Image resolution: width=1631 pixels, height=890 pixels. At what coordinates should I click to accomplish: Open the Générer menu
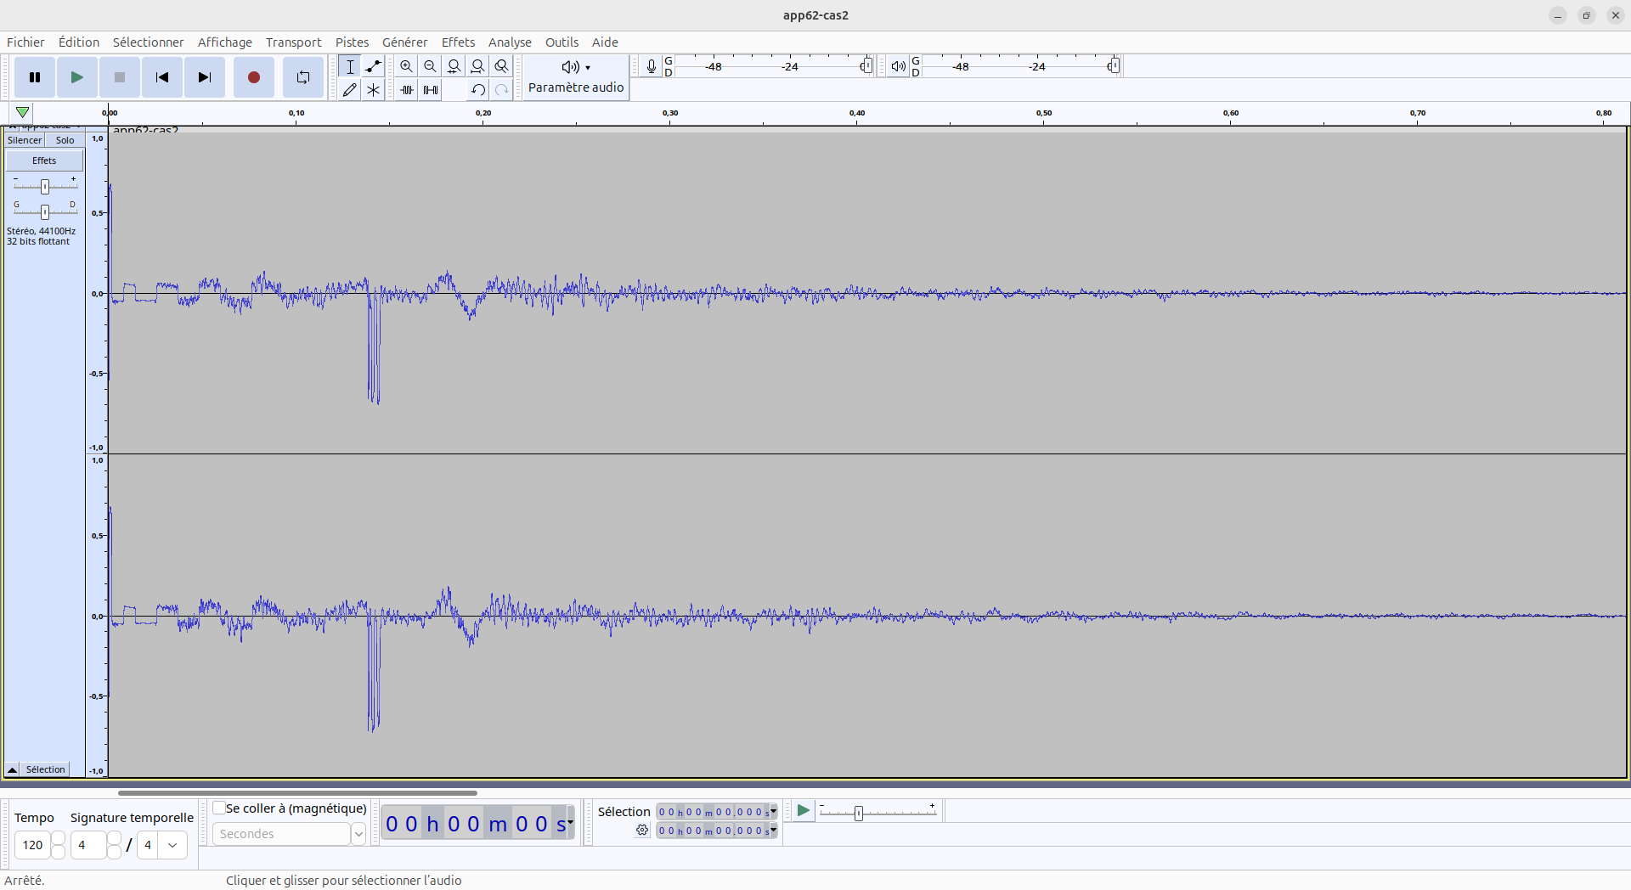[x=404, y=42]
